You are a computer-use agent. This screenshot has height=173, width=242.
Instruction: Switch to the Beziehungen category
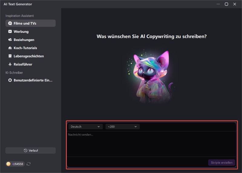[x=31, y=40]
